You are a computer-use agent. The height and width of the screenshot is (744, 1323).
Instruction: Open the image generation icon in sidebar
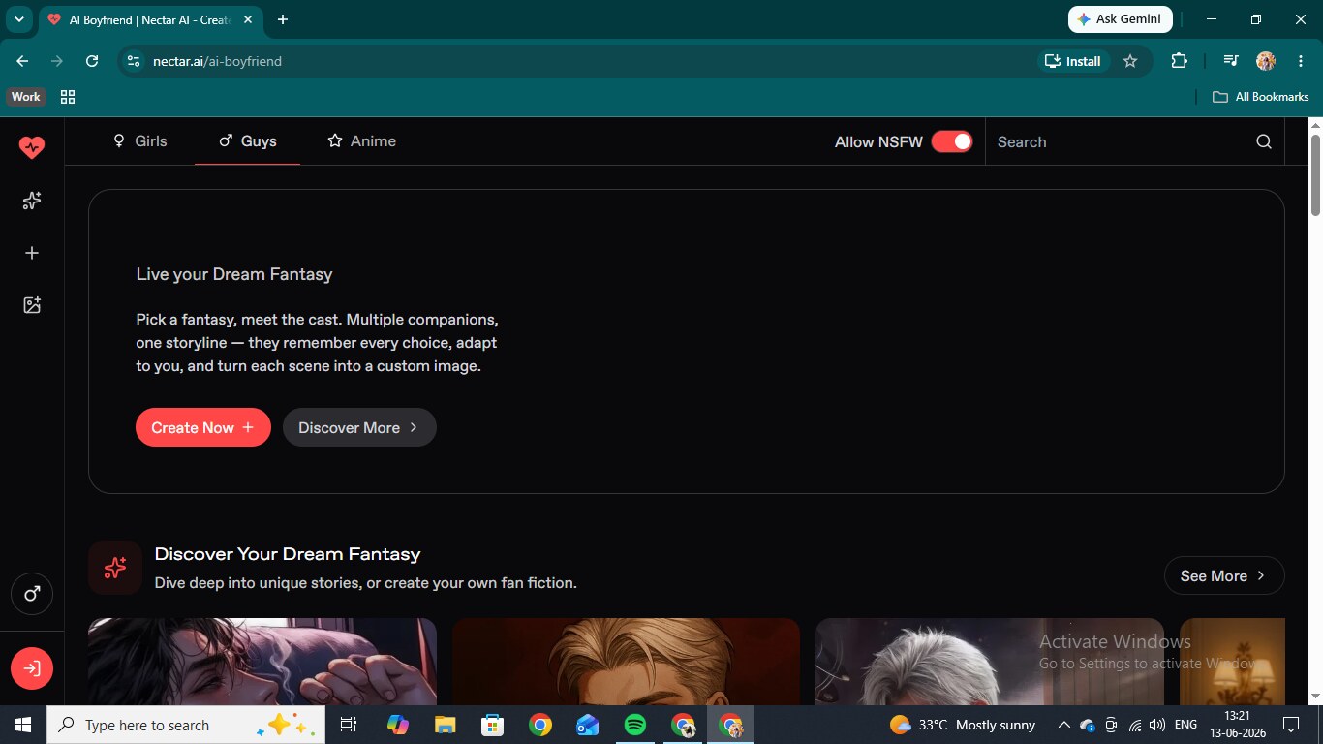click(x=32, y=305)
